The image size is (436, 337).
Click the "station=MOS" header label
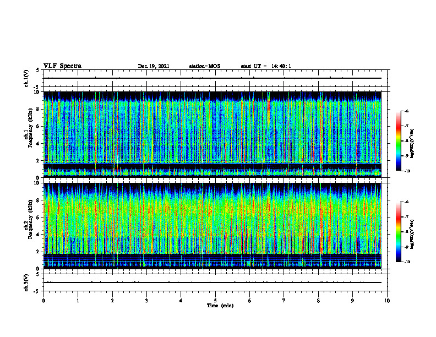click(x=205, y=66)
